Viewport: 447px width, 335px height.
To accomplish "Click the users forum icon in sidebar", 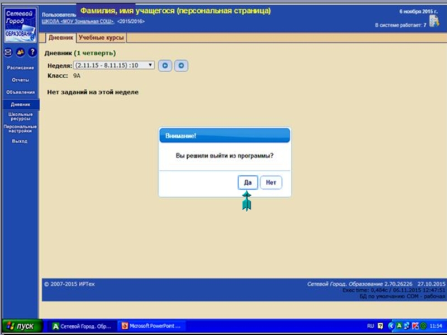I will [x=20, y=52].
